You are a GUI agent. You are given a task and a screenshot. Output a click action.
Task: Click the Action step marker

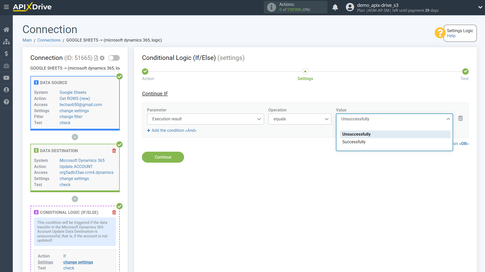point(145,71)
